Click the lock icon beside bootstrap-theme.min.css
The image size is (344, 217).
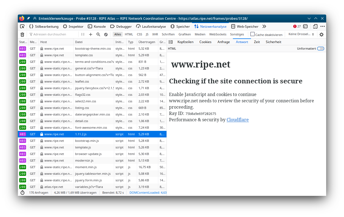pos(42,49)
